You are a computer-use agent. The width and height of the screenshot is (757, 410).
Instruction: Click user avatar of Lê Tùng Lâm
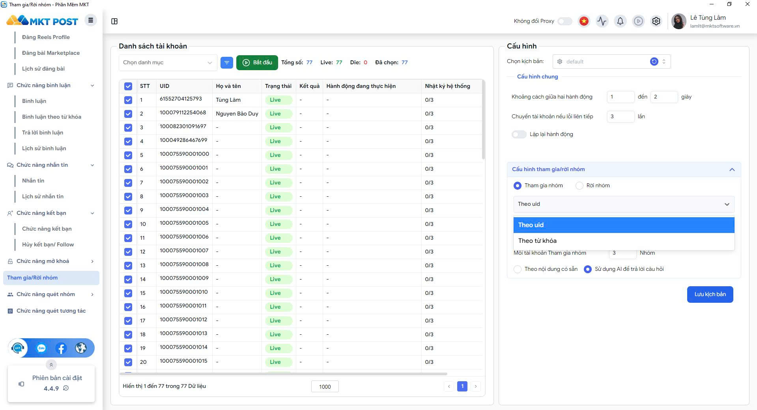click(x=679, y=21)
